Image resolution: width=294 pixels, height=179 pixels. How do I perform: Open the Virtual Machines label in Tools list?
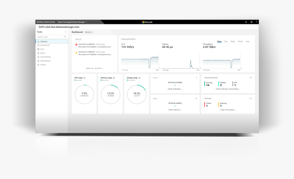[x=45, y=57]
